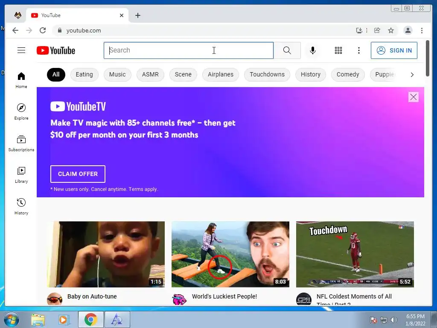Open Explore in the sidebar
Viewport: 437px width, 328px height.
pos(21,111)
